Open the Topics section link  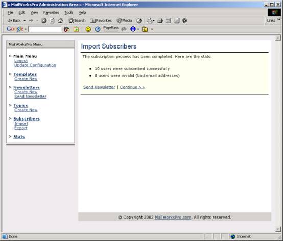pyautogui.click(x=20, y=106)
